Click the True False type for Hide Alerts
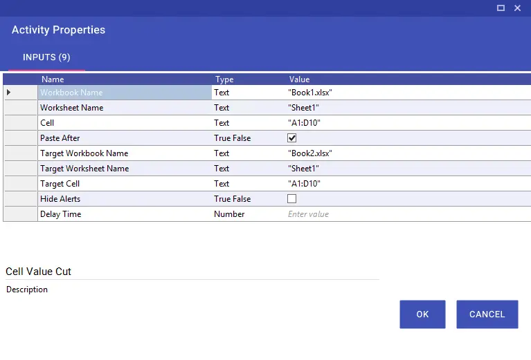This screenshot has width=531, height=360. pos(249,199)
